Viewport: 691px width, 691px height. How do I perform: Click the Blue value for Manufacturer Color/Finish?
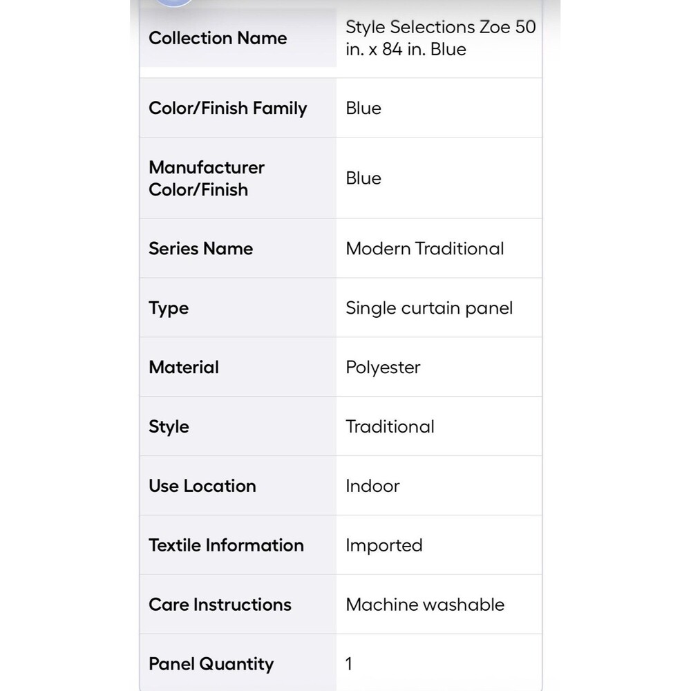[363, 178]
